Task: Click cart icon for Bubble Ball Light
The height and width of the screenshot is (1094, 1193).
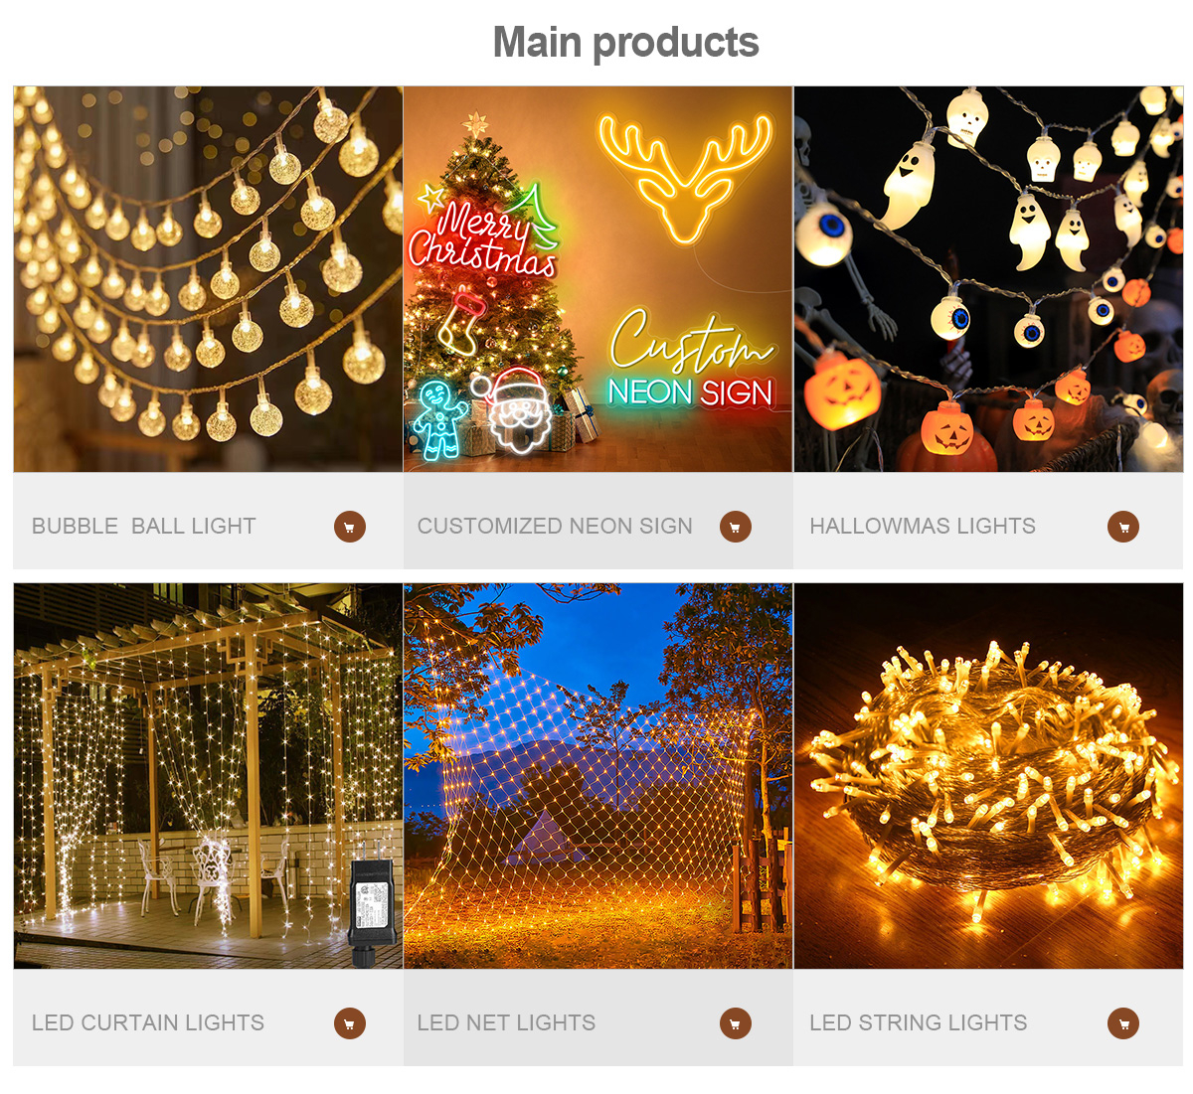Action: [350, 527]
